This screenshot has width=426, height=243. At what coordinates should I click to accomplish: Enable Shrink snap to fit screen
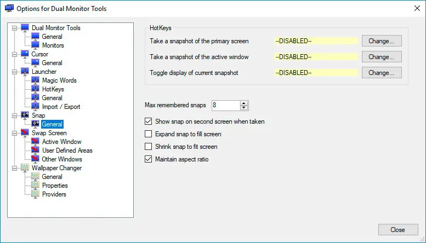(148, 147)
